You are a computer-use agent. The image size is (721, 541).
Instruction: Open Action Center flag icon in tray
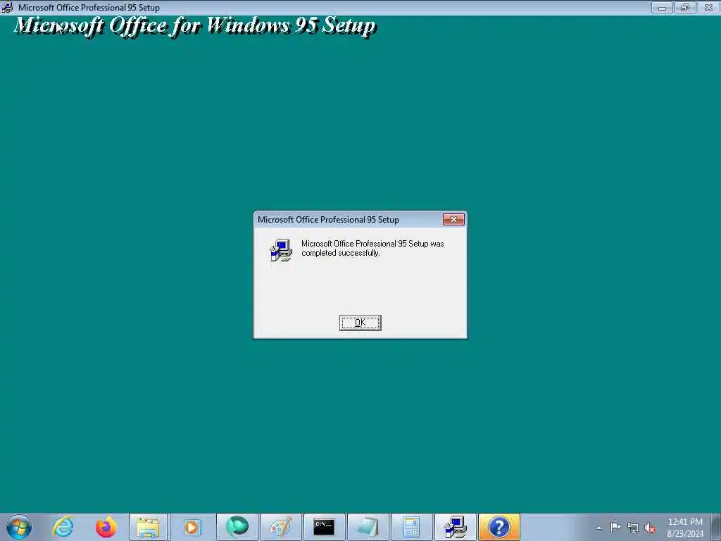click(615, 527)
